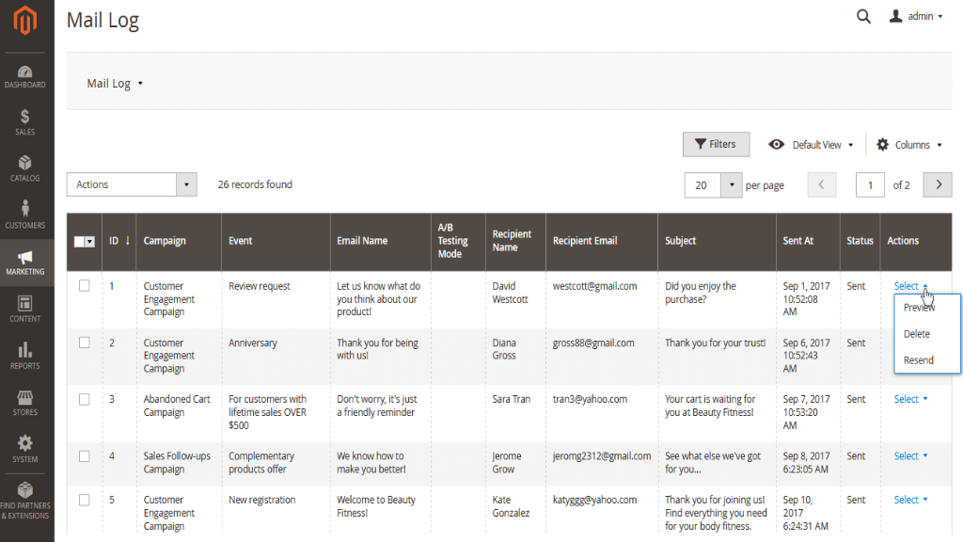Open the header checkbox selection arrow
This screenshot has width=963, height=542.
tap(89, 242)
